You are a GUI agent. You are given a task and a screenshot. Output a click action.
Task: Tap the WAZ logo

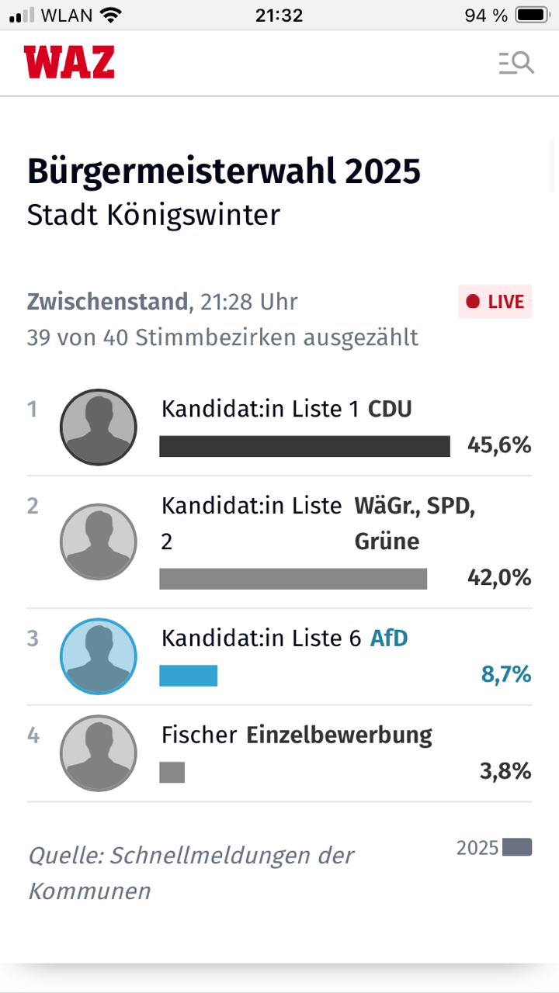[69, 62]
